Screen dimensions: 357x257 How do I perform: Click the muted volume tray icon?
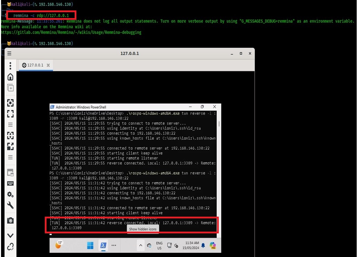click(x=176, y=246)
